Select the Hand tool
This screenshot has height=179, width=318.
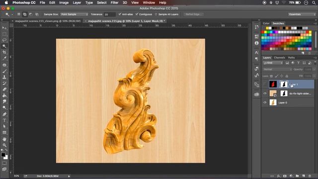[4, 139]
